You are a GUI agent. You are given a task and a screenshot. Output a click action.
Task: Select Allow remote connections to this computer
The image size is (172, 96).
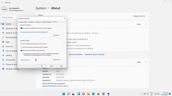pyautogui.click(x=21, y=51)
